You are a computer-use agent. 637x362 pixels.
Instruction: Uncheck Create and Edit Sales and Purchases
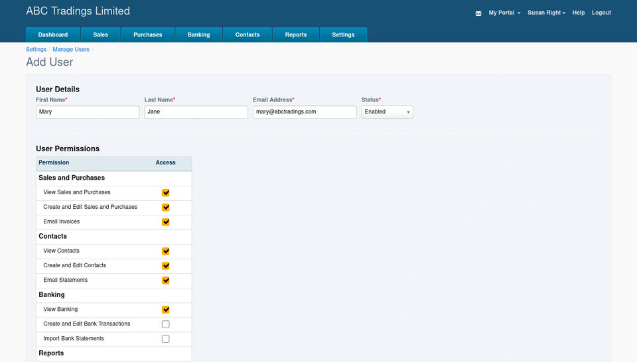coord(165,207)
